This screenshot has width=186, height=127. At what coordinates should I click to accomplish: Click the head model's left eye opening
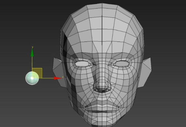tap(82, 64)
